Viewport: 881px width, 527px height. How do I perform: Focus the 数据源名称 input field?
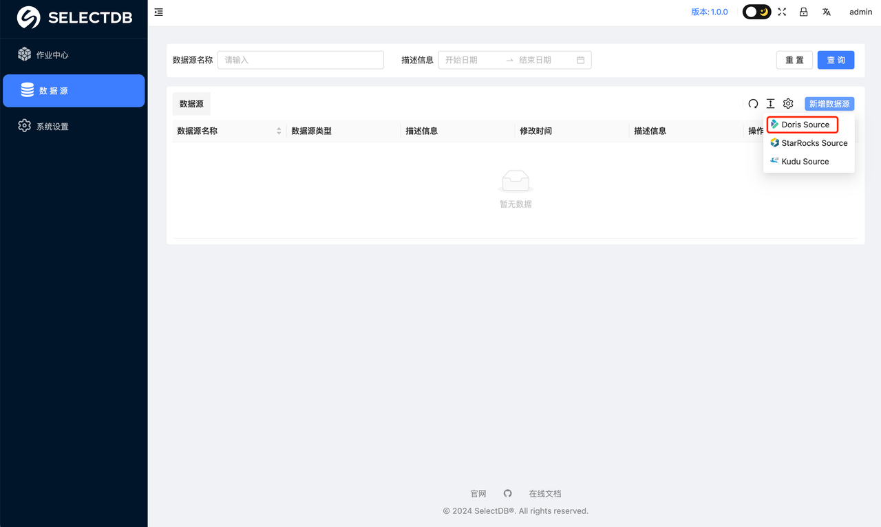pos(301,60)
